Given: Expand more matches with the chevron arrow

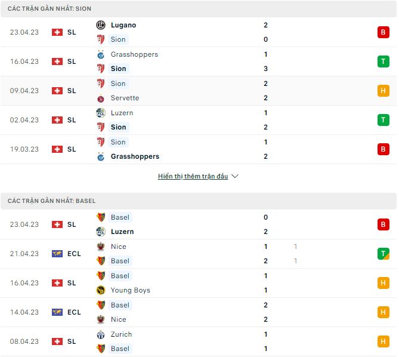Looking at the screenshot, I should 235,177.
